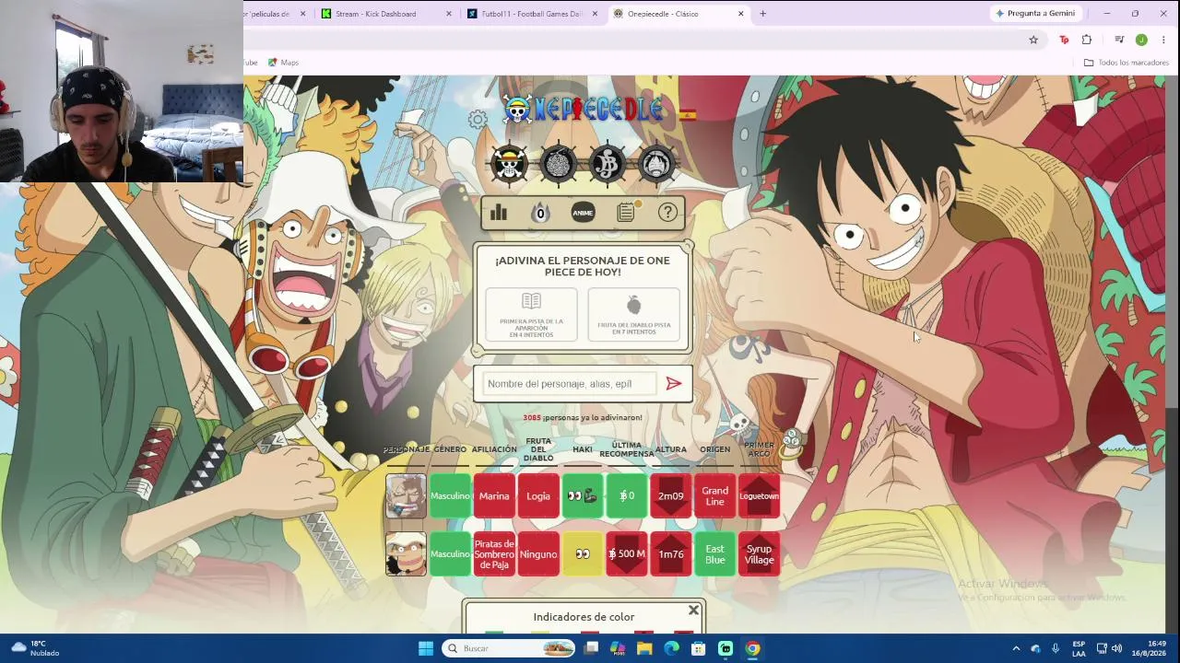Open File Explorer from the taskbar
1180x663 pixels.
coord(644,648)
